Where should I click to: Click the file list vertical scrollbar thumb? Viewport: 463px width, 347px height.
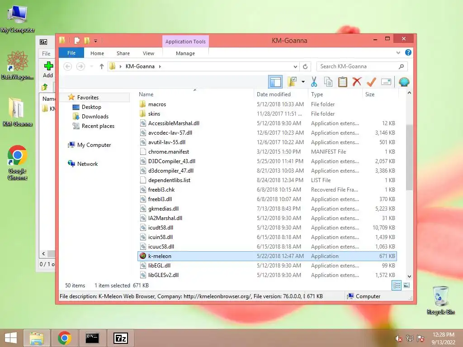409,157
